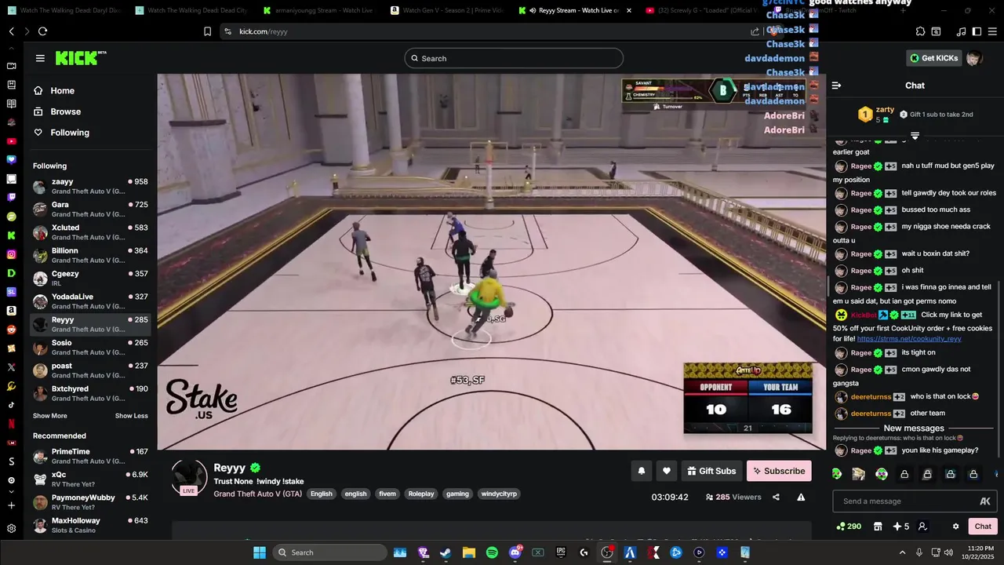Screen dimensions: 1004x565
Task: Open Discord from the taskbar
Action: [515, 552]
